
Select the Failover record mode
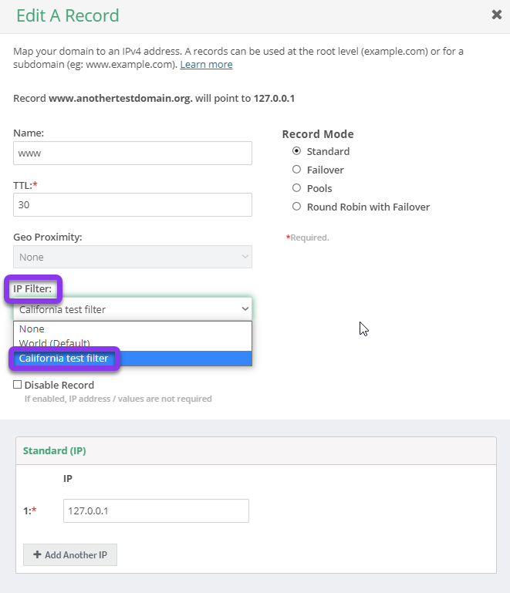[x=296, y=170]
